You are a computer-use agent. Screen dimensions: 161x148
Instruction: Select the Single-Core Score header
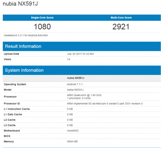[x=42, y=17]
